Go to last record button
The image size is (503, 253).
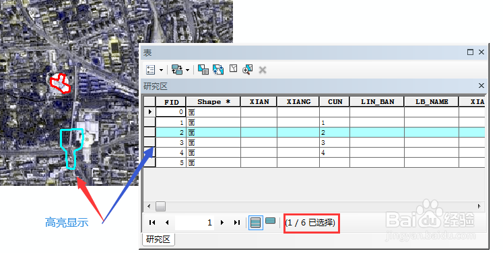(x=237, y=222)
